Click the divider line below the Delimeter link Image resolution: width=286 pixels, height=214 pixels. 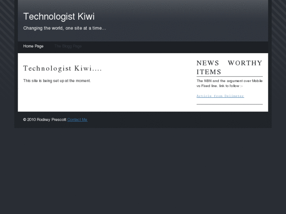(x=229, y=104)
